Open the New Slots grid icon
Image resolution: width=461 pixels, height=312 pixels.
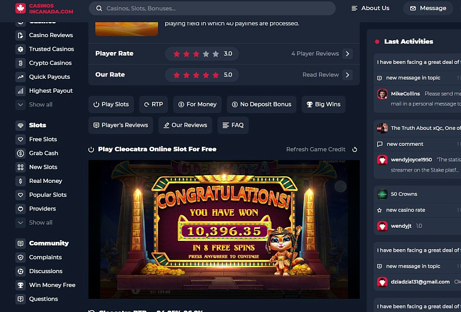[x=20, y=167]
